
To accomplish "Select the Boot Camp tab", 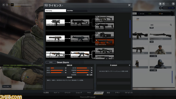I will (x=56, y=10).
